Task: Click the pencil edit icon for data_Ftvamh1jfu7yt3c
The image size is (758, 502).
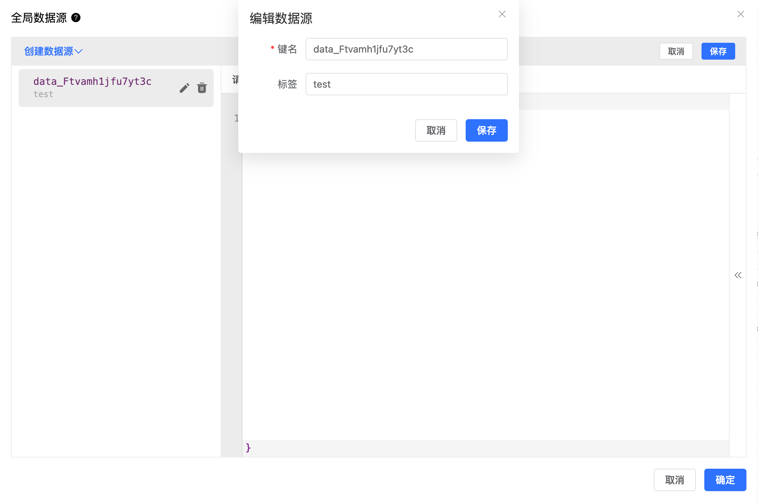Action: (184, 88)
